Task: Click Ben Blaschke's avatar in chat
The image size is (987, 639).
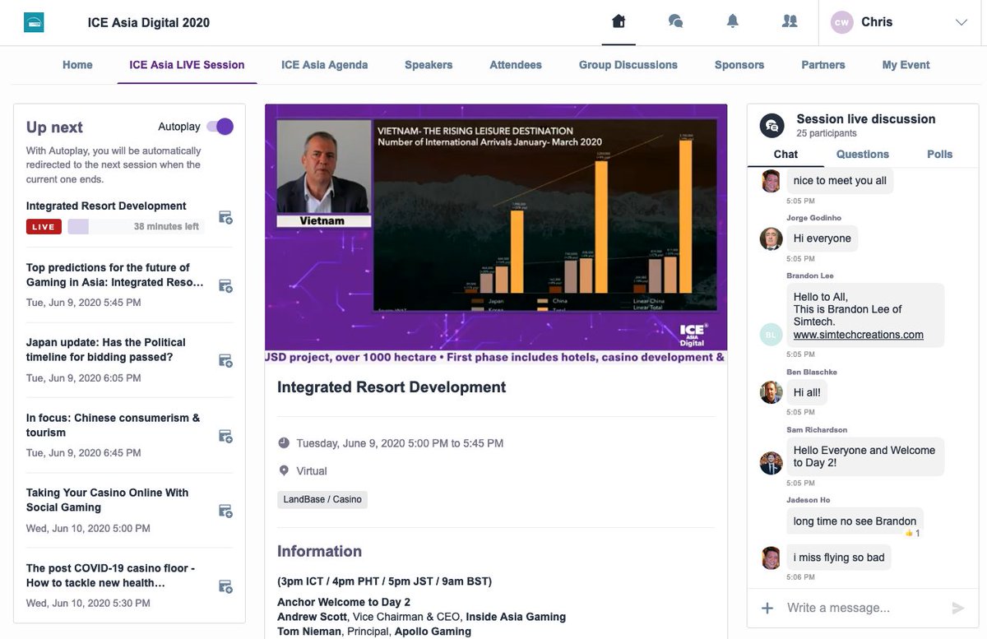Action: click(771, 392)
